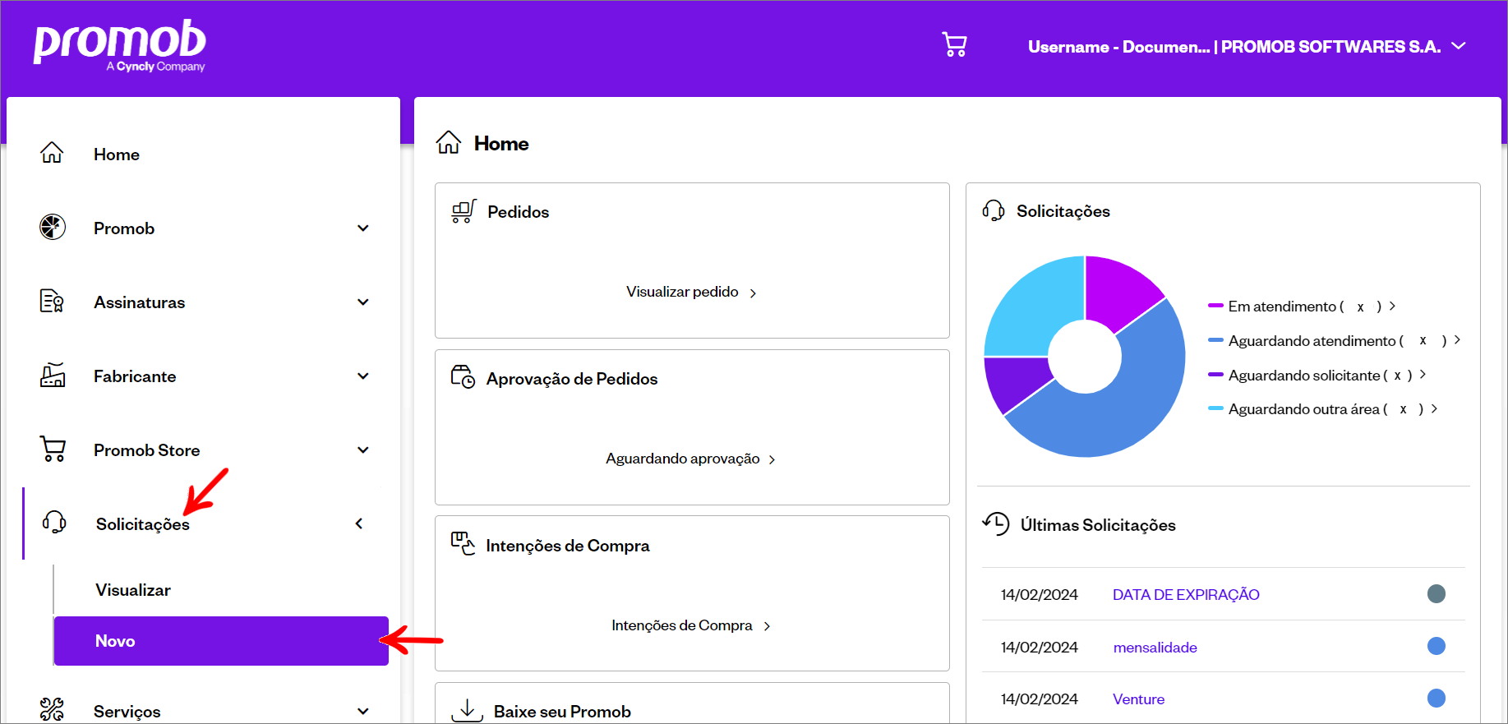Click the Serviços menu label
1508x724 pixels.
127,712
